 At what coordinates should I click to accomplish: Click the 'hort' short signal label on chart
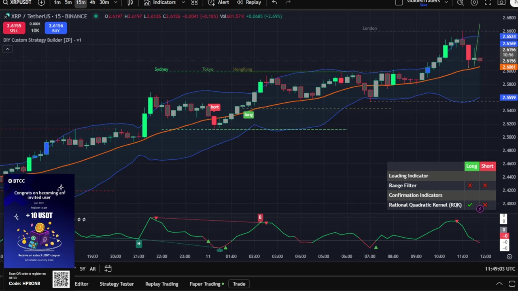(214, 107)
